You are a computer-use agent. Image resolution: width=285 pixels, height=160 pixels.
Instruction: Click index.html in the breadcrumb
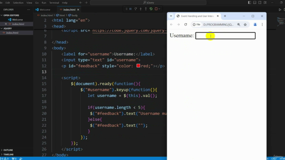47,16
